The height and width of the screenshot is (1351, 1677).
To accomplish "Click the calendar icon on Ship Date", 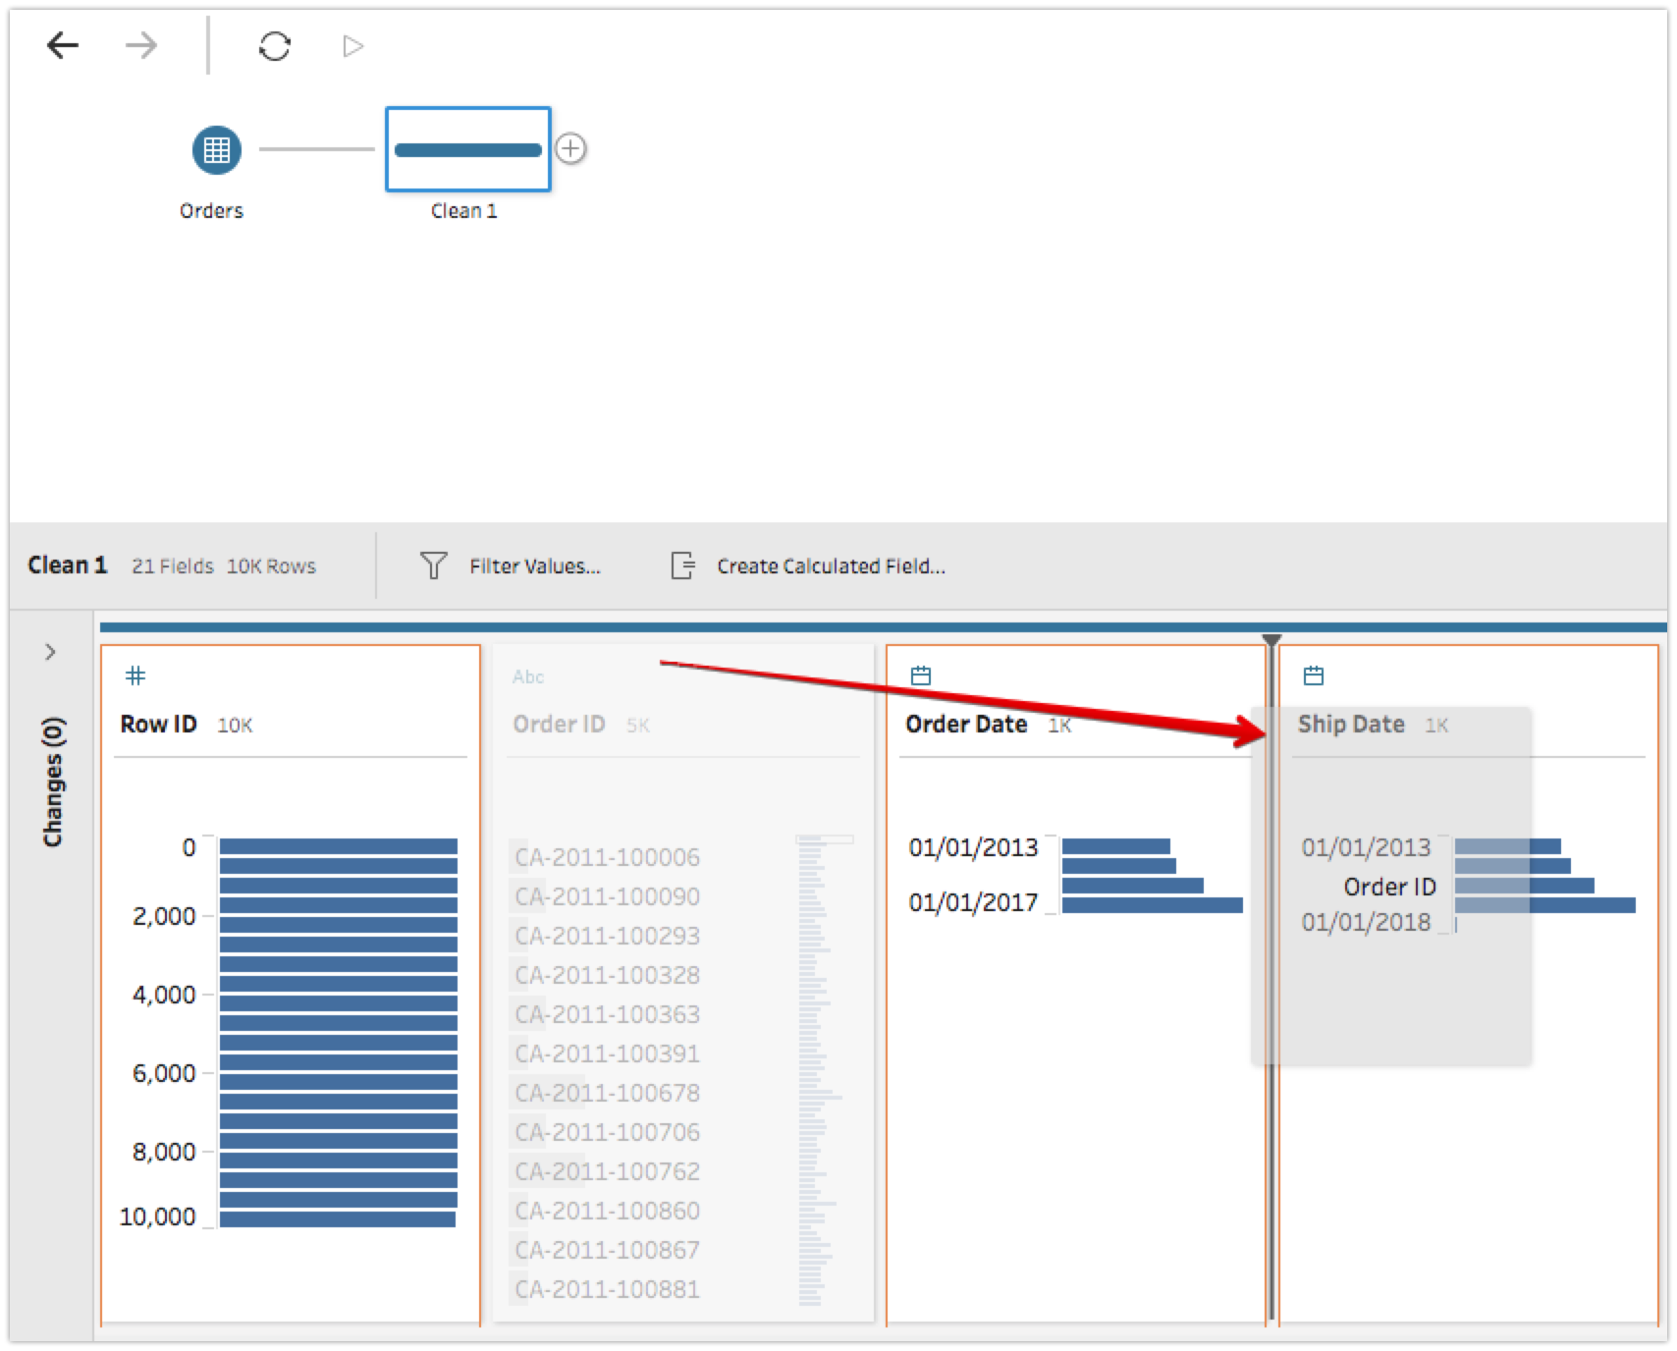I will 1313,675.
